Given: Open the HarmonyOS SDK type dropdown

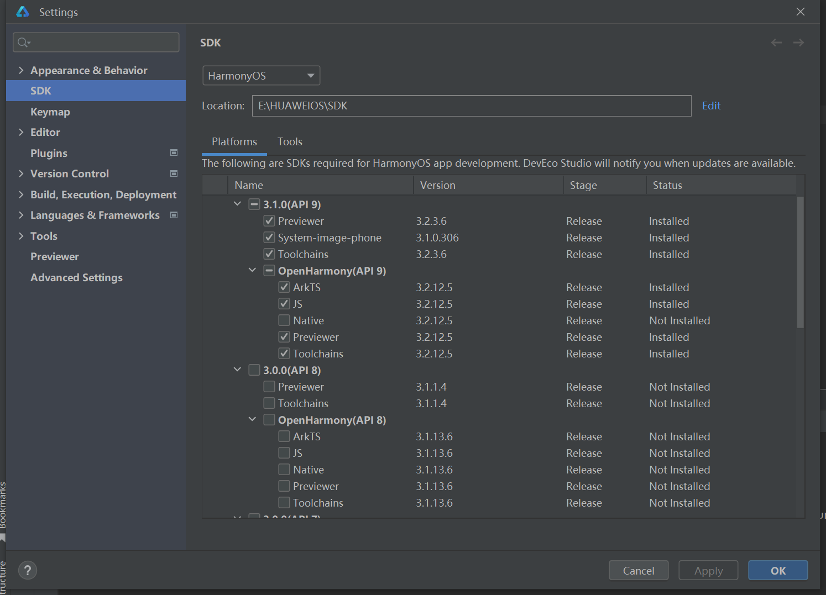Looking at the screenshot, I should 261,76.
